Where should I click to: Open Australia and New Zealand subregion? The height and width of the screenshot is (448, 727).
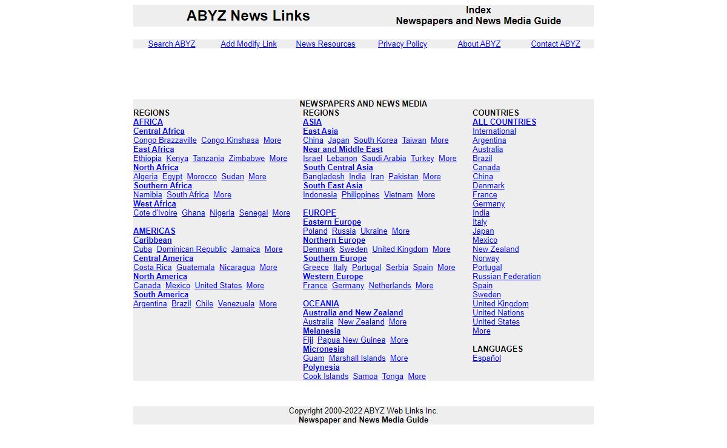click(x=353, y=312)
